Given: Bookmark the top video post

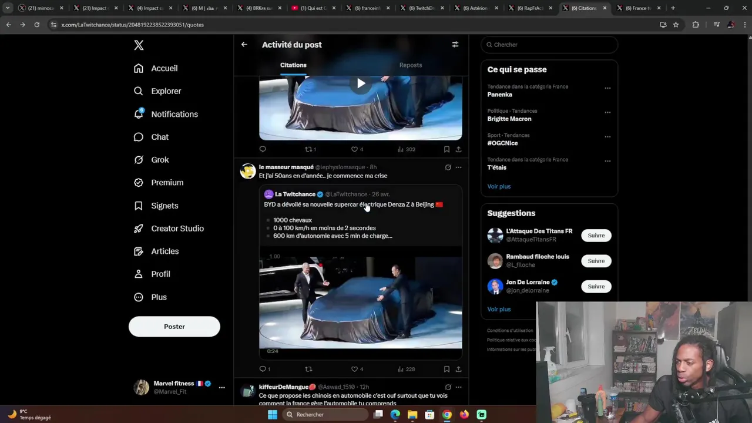Looking at the screenshot, I should [x=446, y=149].
